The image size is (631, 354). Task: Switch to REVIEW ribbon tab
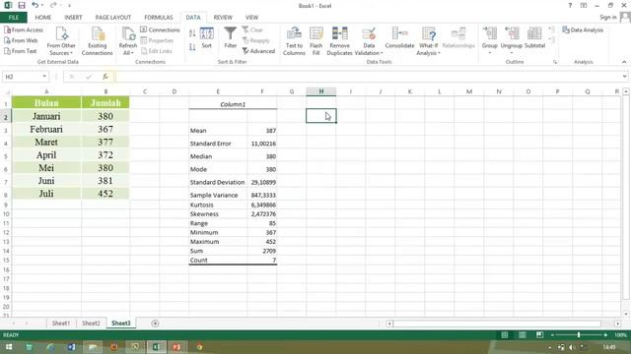point(223,18)
